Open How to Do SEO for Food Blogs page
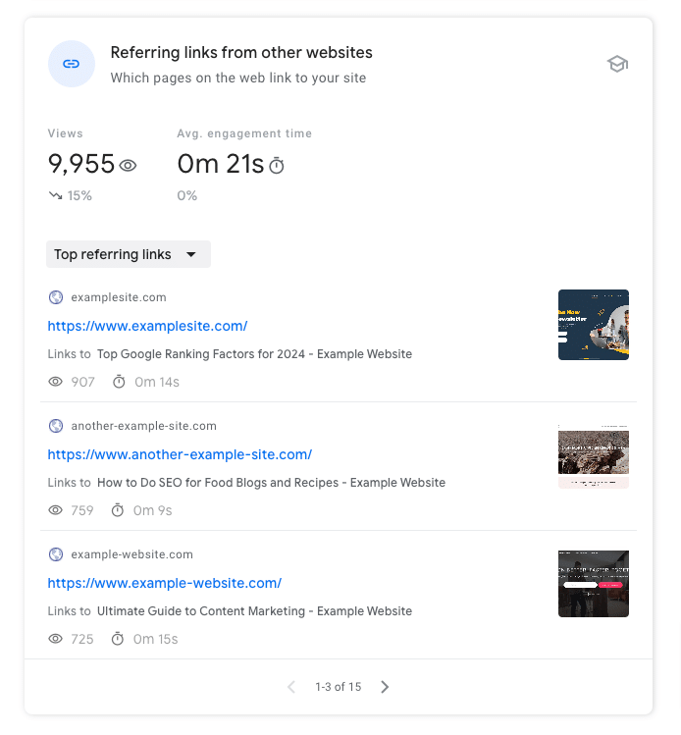 pos(272,483)
